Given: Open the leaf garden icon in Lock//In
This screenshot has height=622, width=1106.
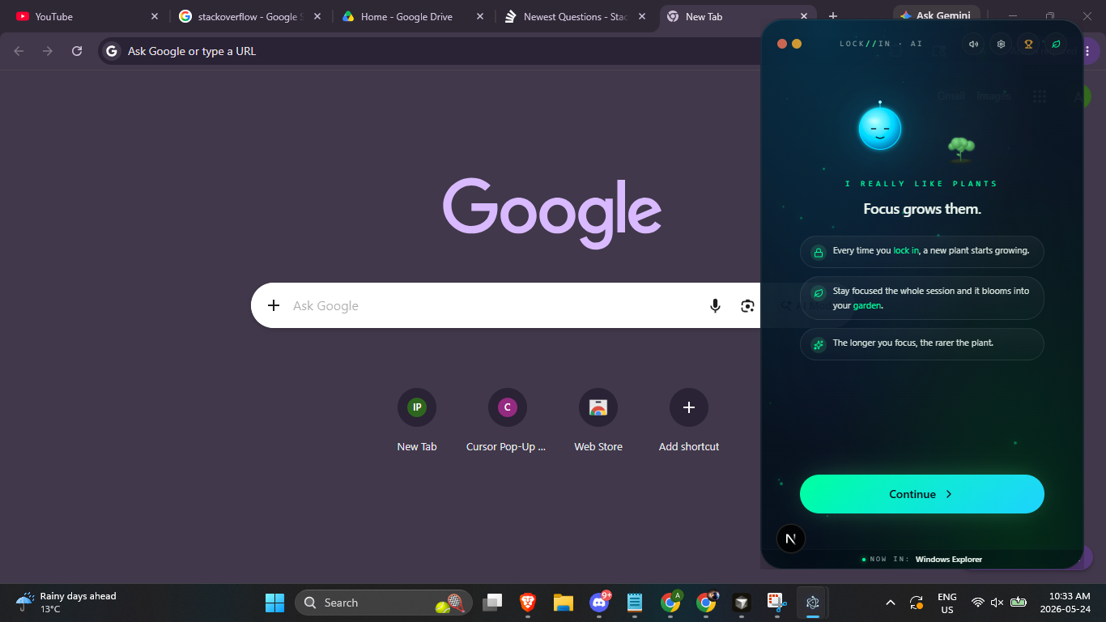Looking at the screenshot, I should click(x=1056, y=44).
